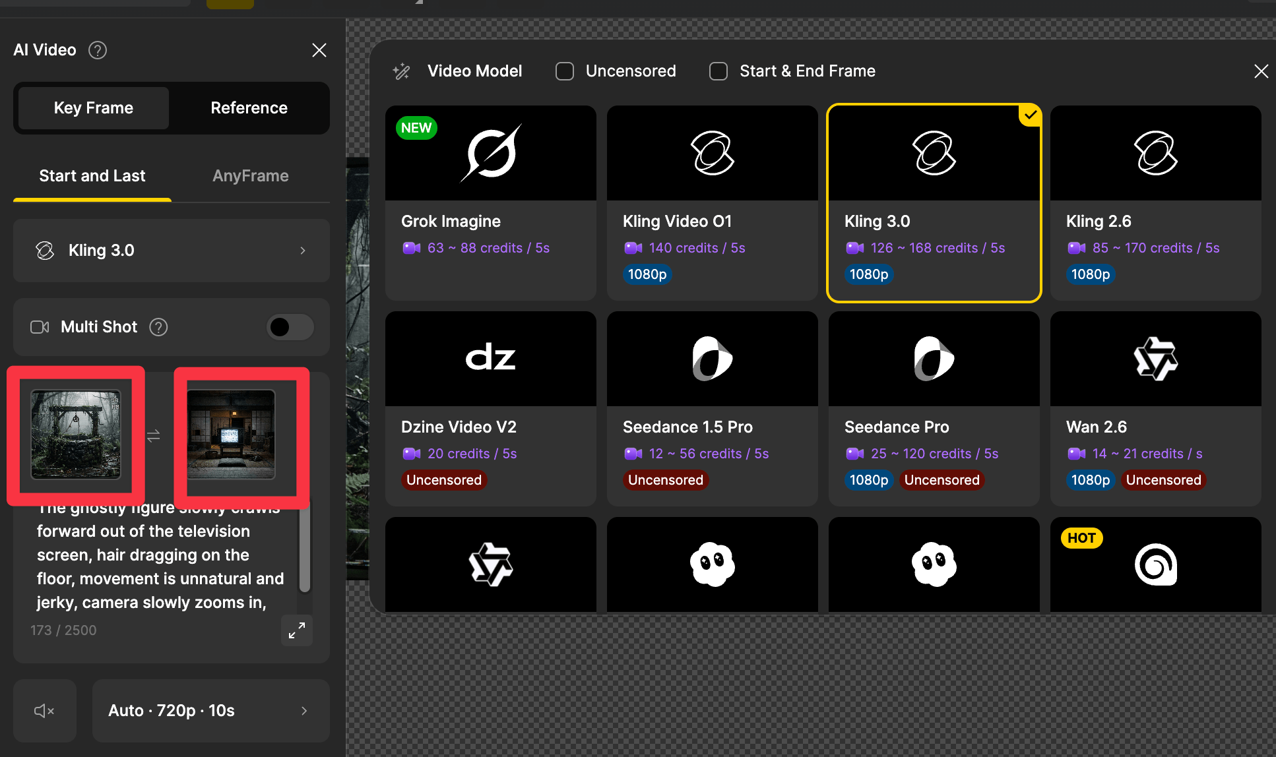The height and width of the screenshot is (757, 1276).
Task: Click the Multi Shot help icon
Action: (158, 327)
